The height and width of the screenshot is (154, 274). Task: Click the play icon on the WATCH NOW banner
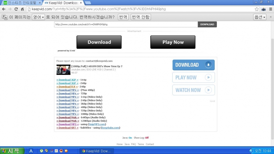208,90
